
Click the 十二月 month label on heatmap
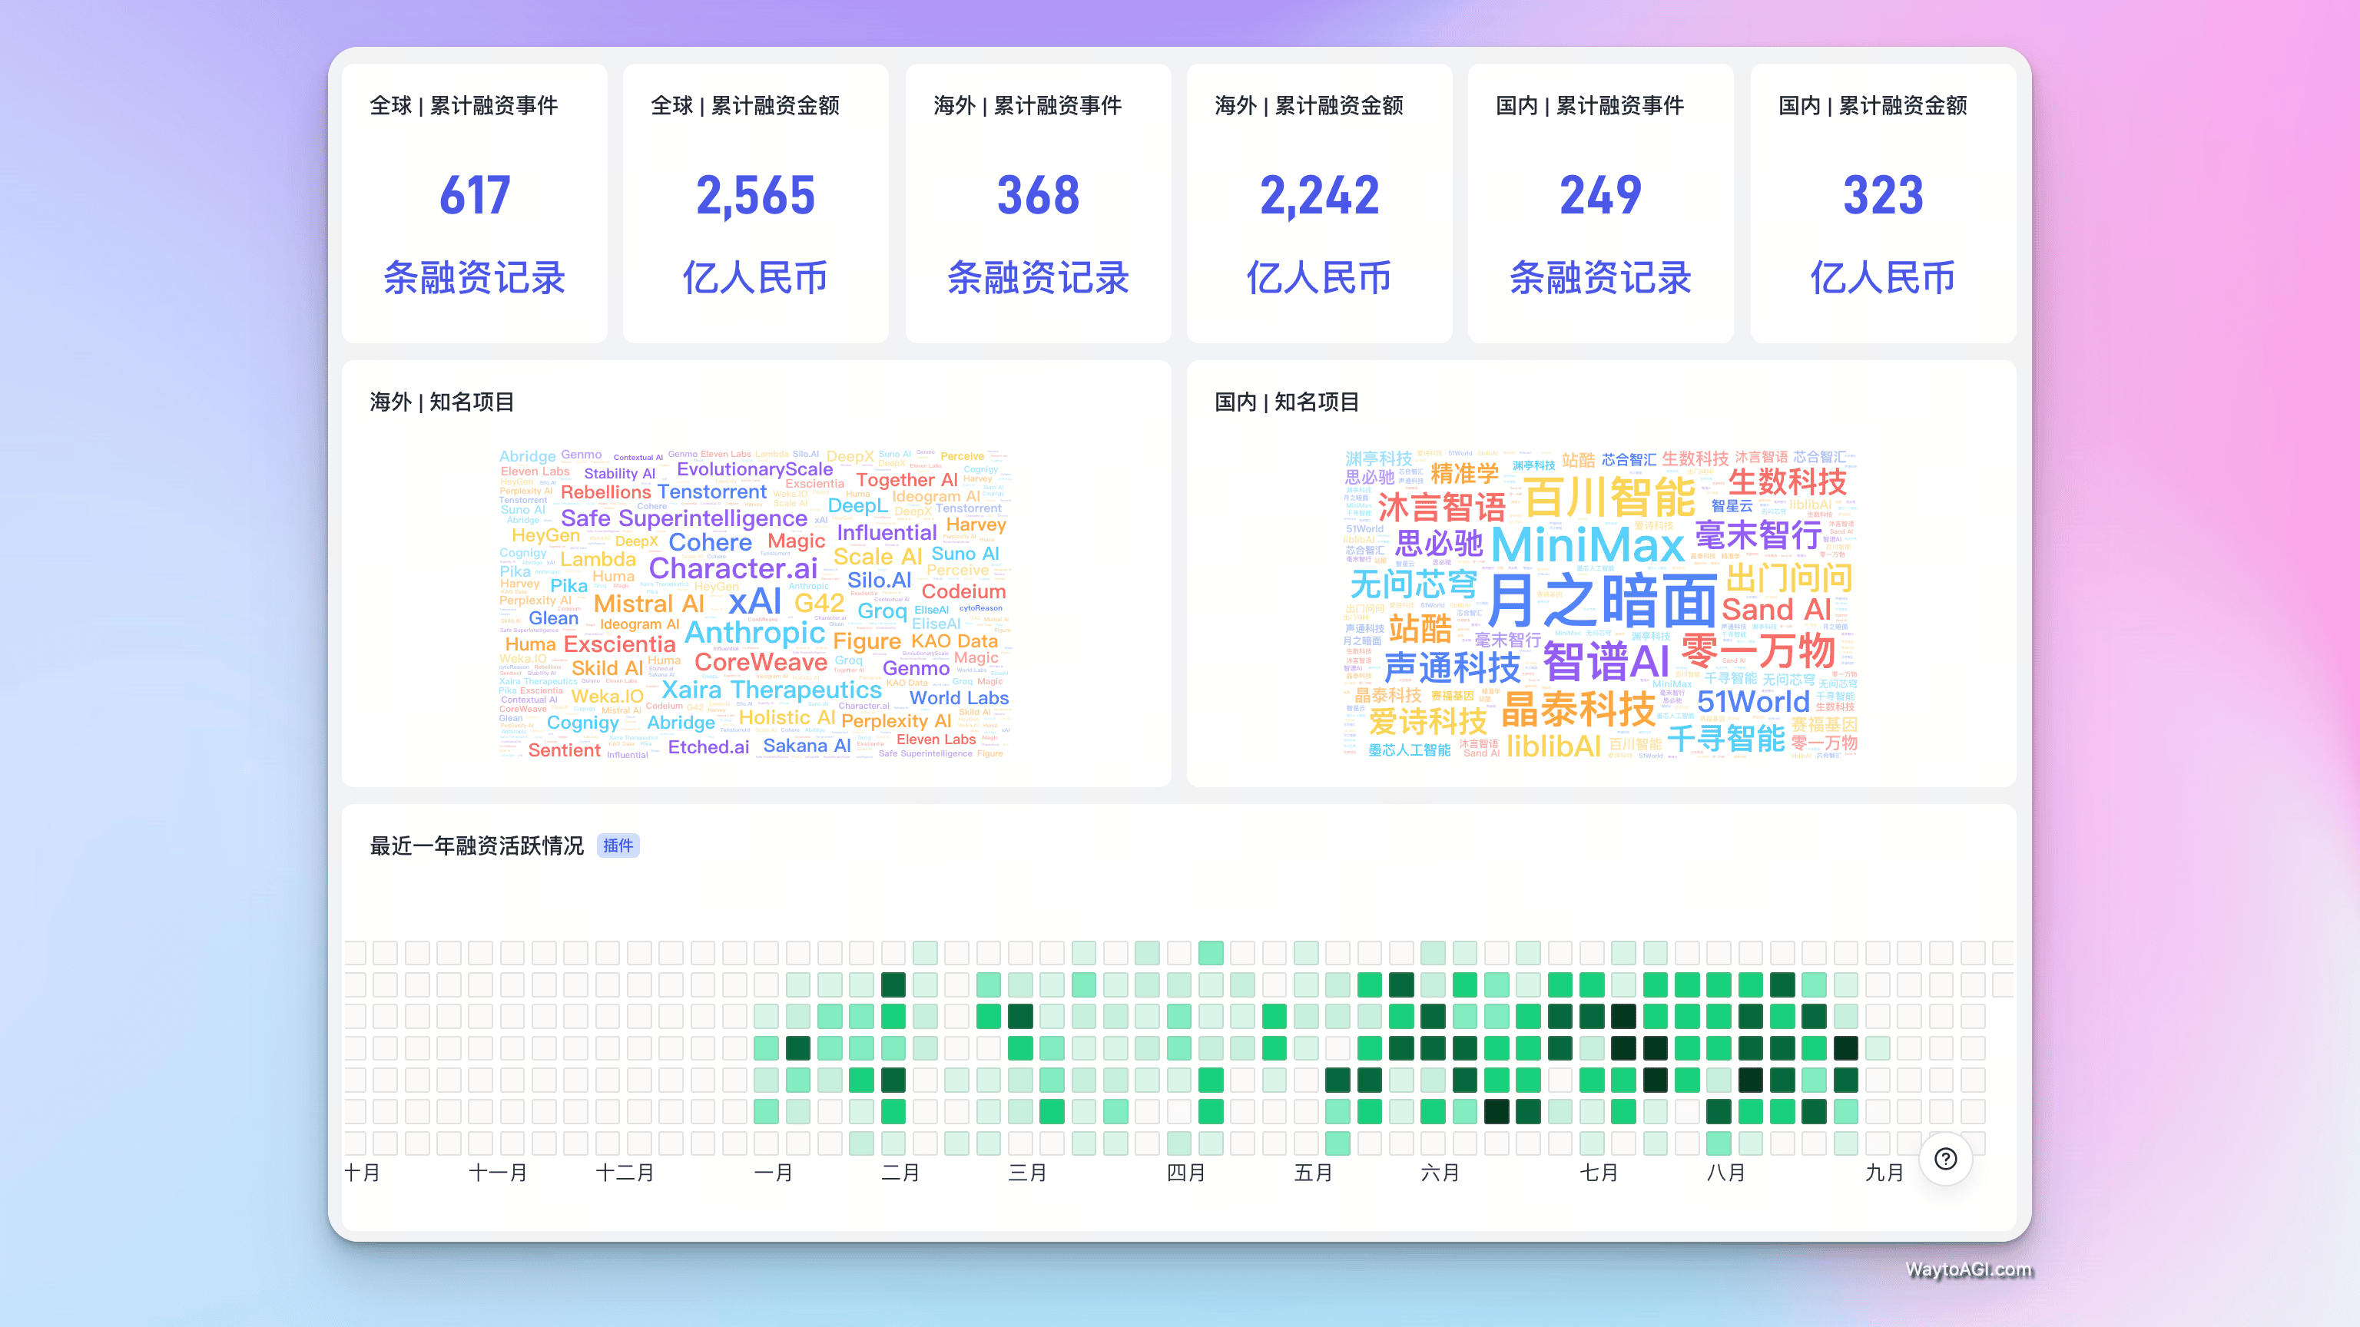pyautogui.click(x=625, y=1172)
